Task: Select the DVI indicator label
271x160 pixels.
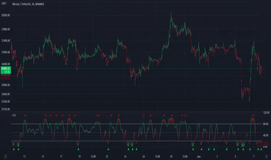Action: [14, 115]
